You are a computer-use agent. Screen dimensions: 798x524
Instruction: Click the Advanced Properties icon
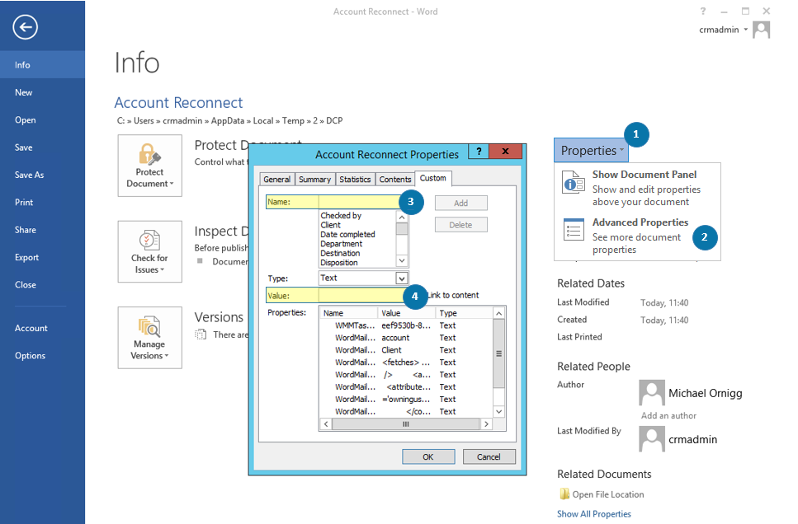(573, 230)
